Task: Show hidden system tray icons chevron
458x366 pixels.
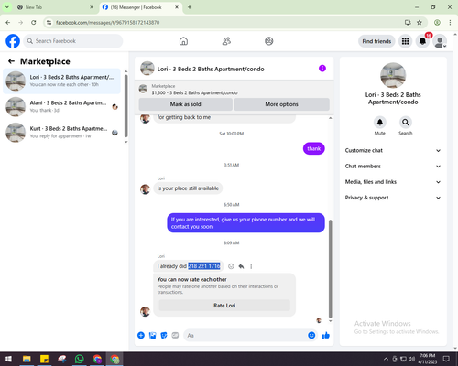Action: coord(386,359)
